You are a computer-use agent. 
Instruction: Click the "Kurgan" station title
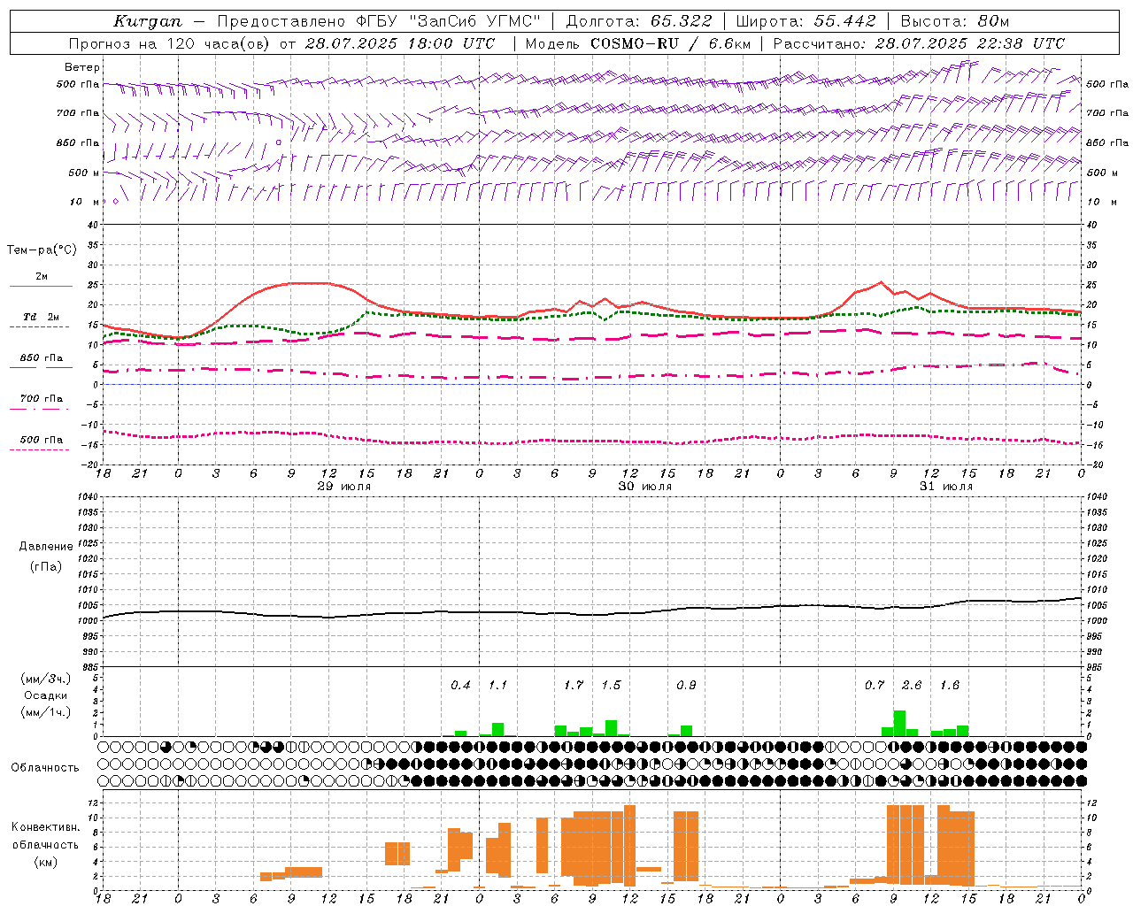[148, 21]
